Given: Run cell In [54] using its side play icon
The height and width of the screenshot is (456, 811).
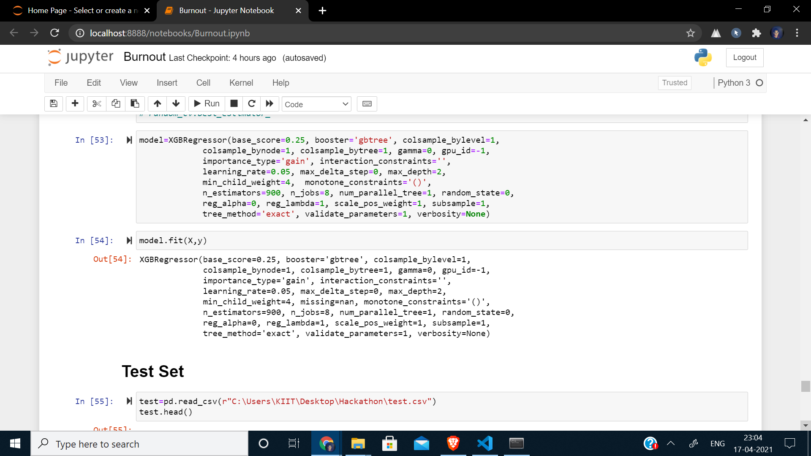Looking at the screenshot, I should [x=129, y=240].
